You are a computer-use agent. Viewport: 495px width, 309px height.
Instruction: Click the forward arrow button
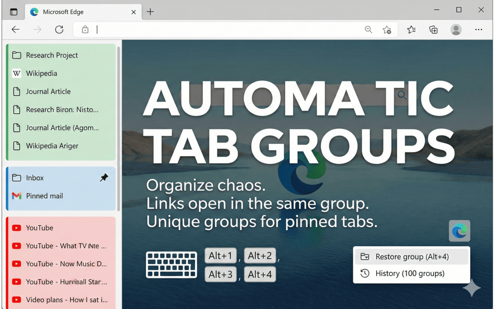pos(38,30)
